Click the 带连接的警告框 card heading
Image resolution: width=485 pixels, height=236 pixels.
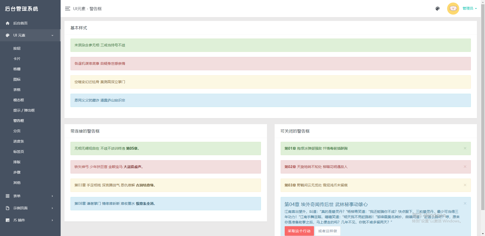pyautogui.click(x=85, y=131)
